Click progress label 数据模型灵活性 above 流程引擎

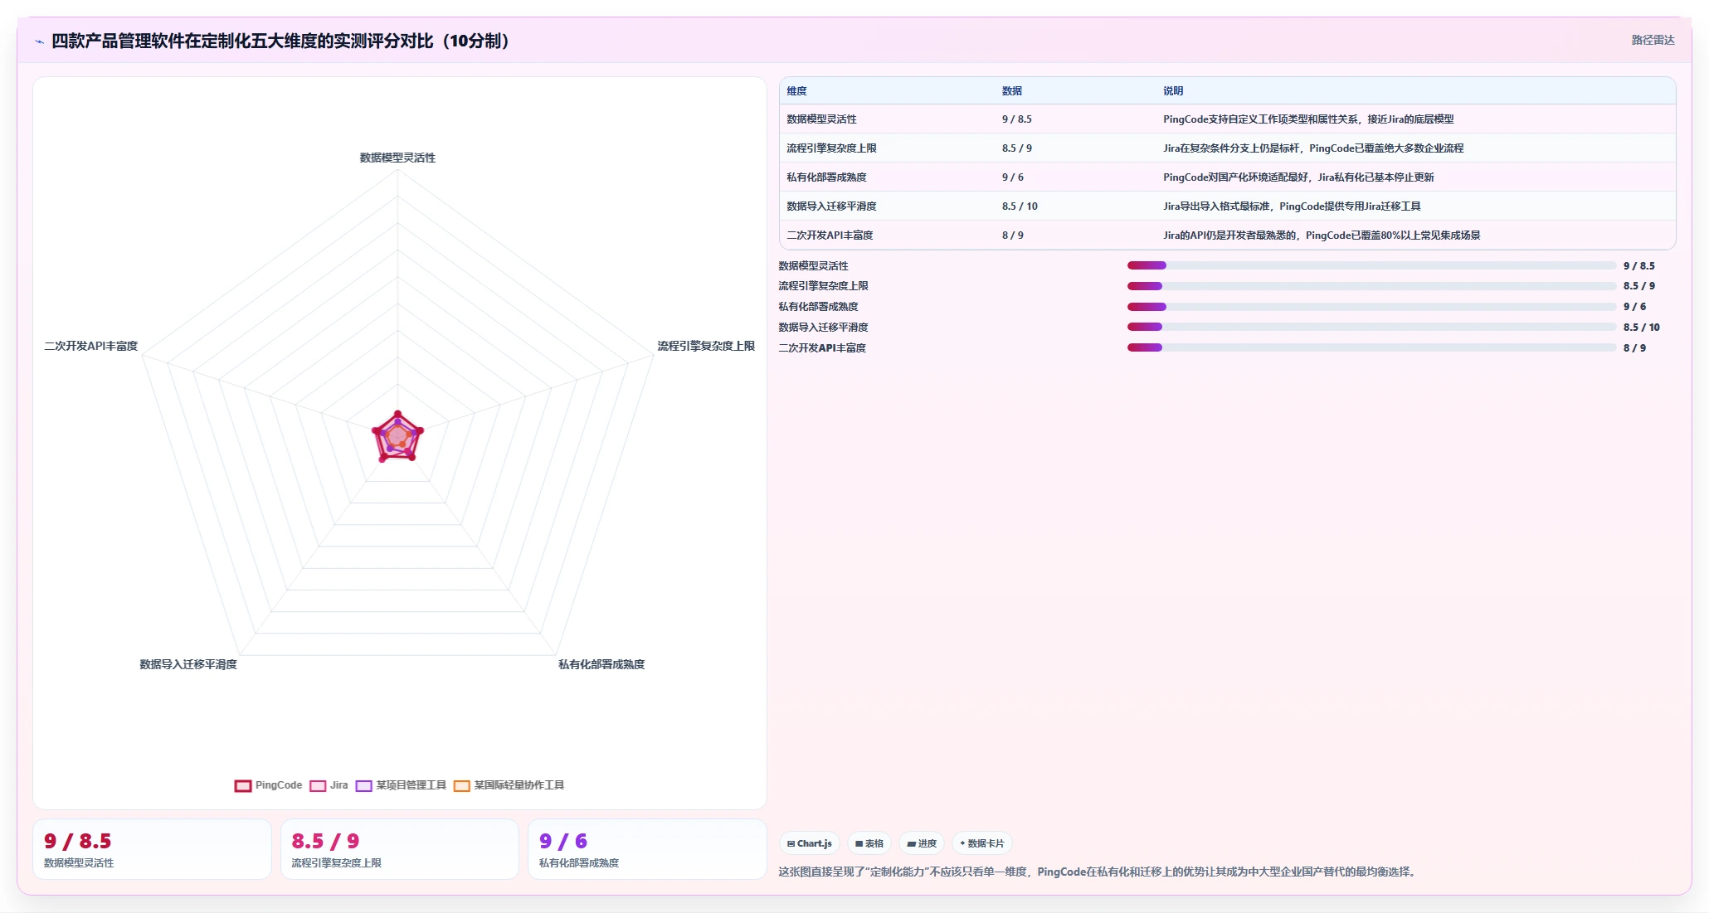click(x=813, y=266)
